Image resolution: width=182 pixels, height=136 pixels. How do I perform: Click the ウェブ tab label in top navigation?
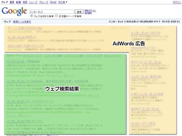(5, 2)
